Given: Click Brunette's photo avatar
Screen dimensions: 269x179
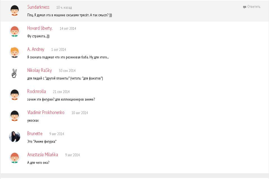Looking at the screenshot, I should (15, 137).
